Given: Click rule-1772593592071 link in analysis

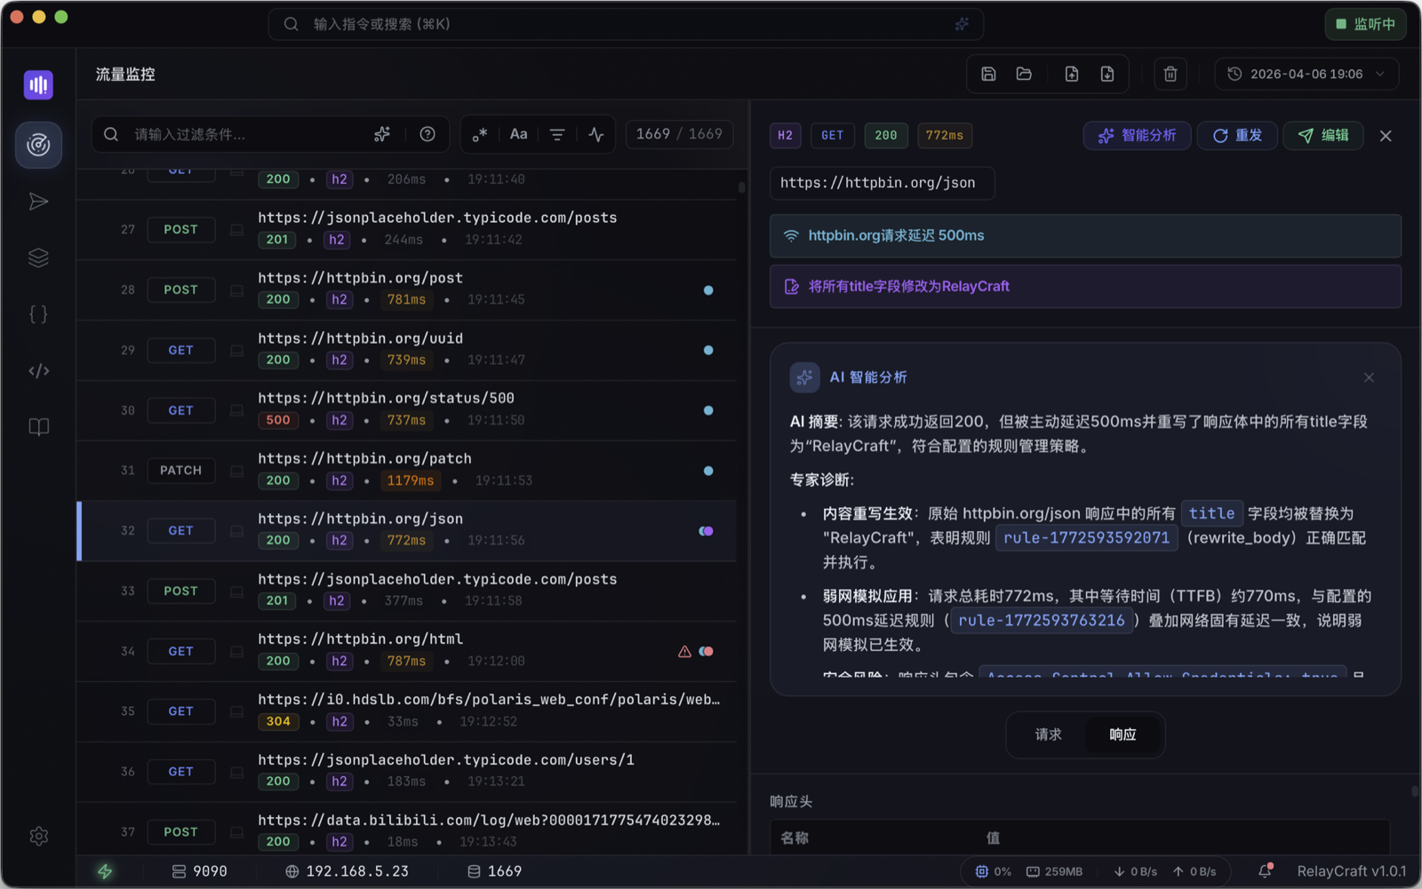Looking at the screenshot, I should pos(1086,537).
